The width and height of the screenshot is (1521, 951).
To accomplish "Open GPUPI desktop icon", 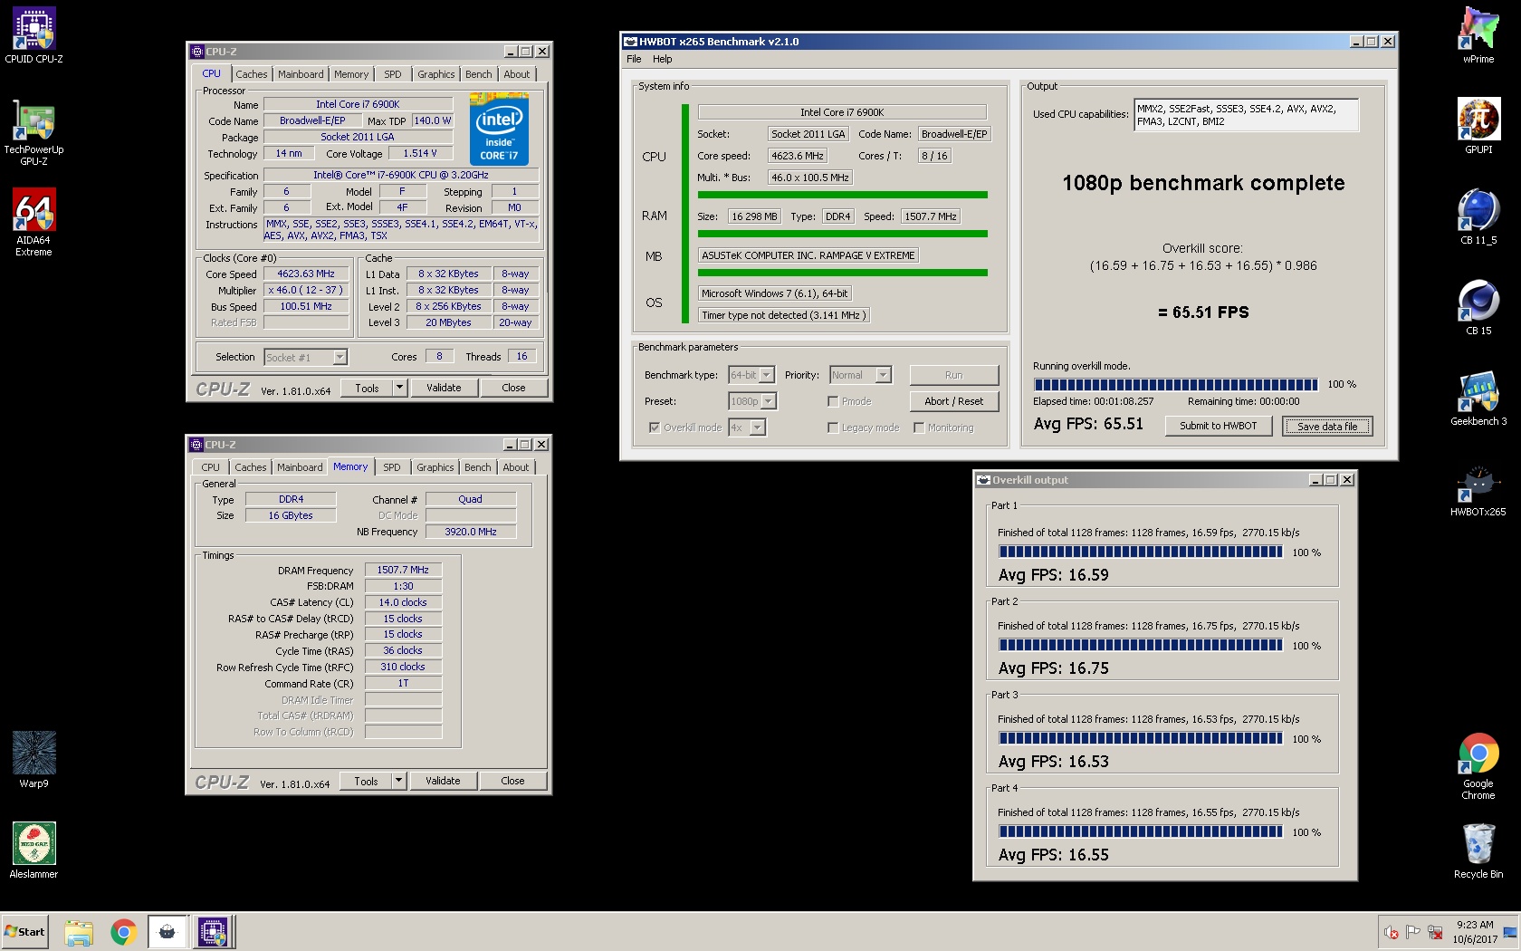I will point(1478,126).
